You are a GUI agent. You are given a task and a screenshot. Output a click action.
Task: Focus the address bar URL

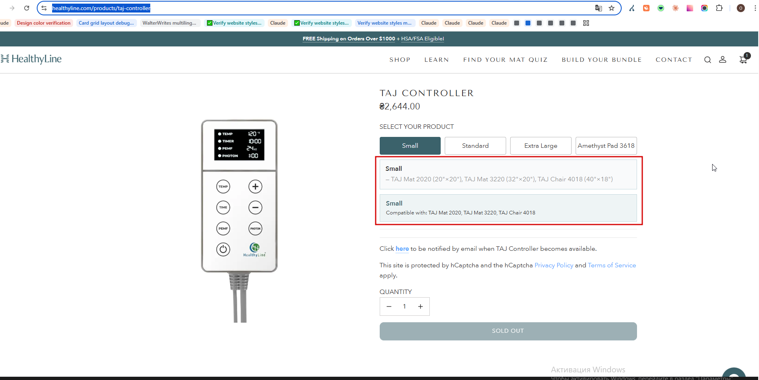[x=101, y=8]
